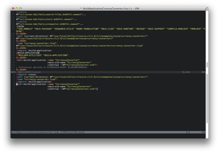Click the upper REPL pane scrollbar thumb

point(207,65)
